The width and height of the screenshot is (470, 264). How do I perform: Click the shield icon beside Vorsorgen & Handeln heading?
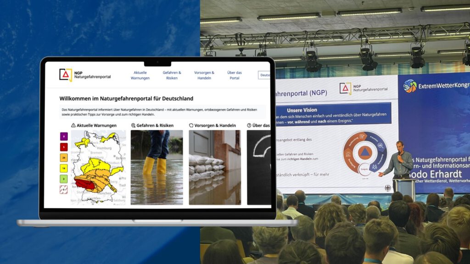point(191,126)
